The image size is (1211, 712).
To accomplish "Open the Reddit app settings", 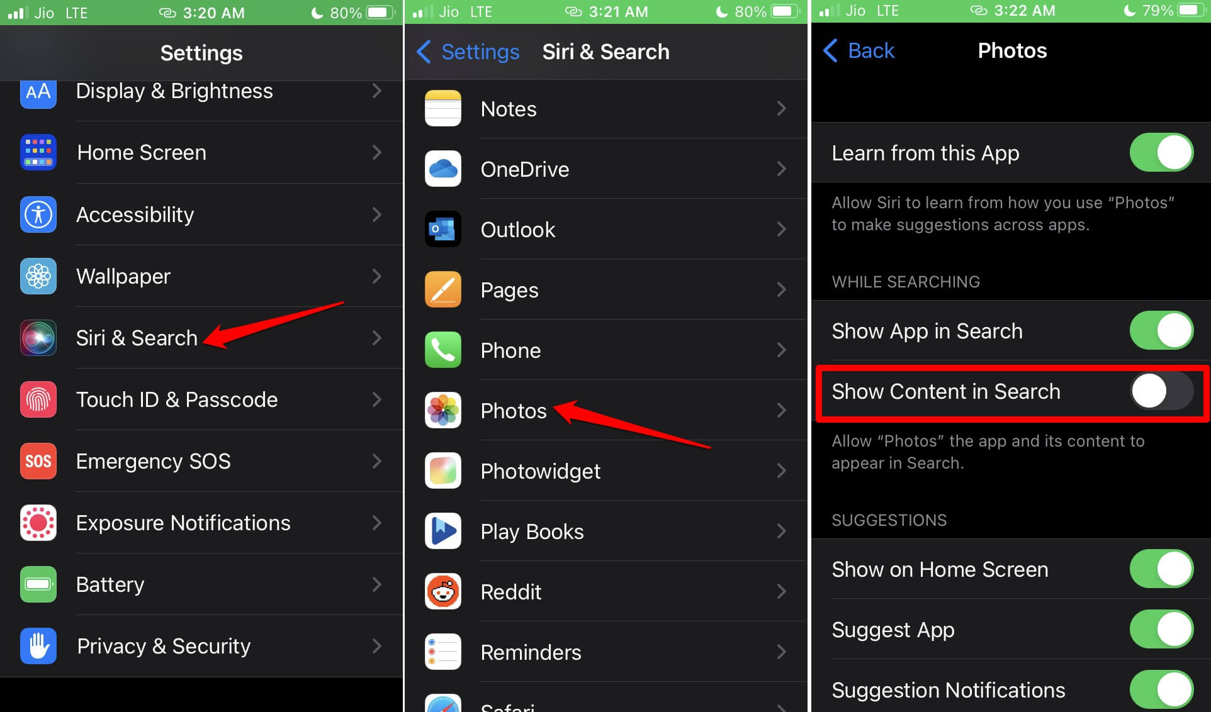I will pos(605,592).
